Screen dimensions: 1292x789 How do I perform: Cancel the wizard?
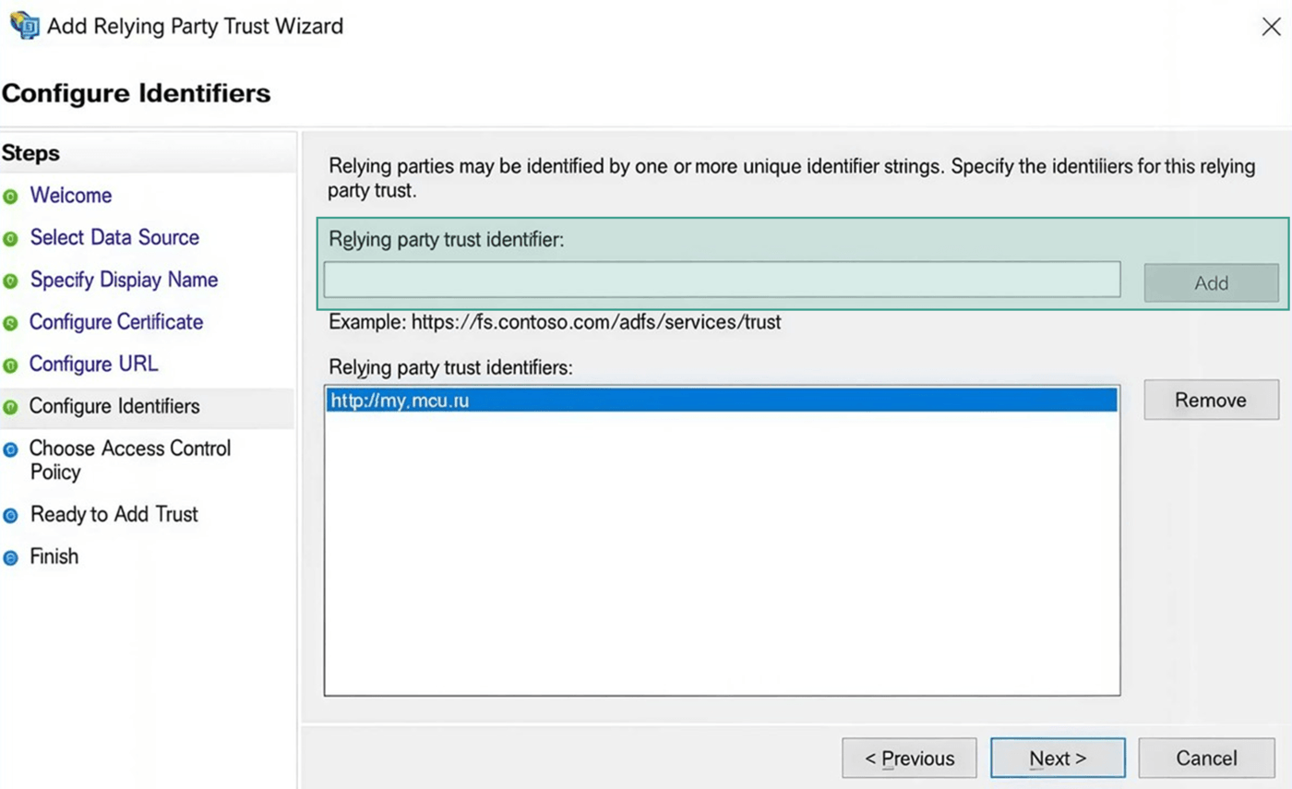(x=1205, y=759)
